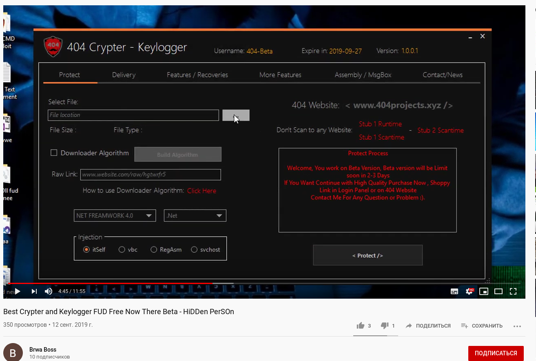Expand the NET FREAMWORK 4.0 dropdown
This screenshot has width=536, height=361.
point(115,216)
